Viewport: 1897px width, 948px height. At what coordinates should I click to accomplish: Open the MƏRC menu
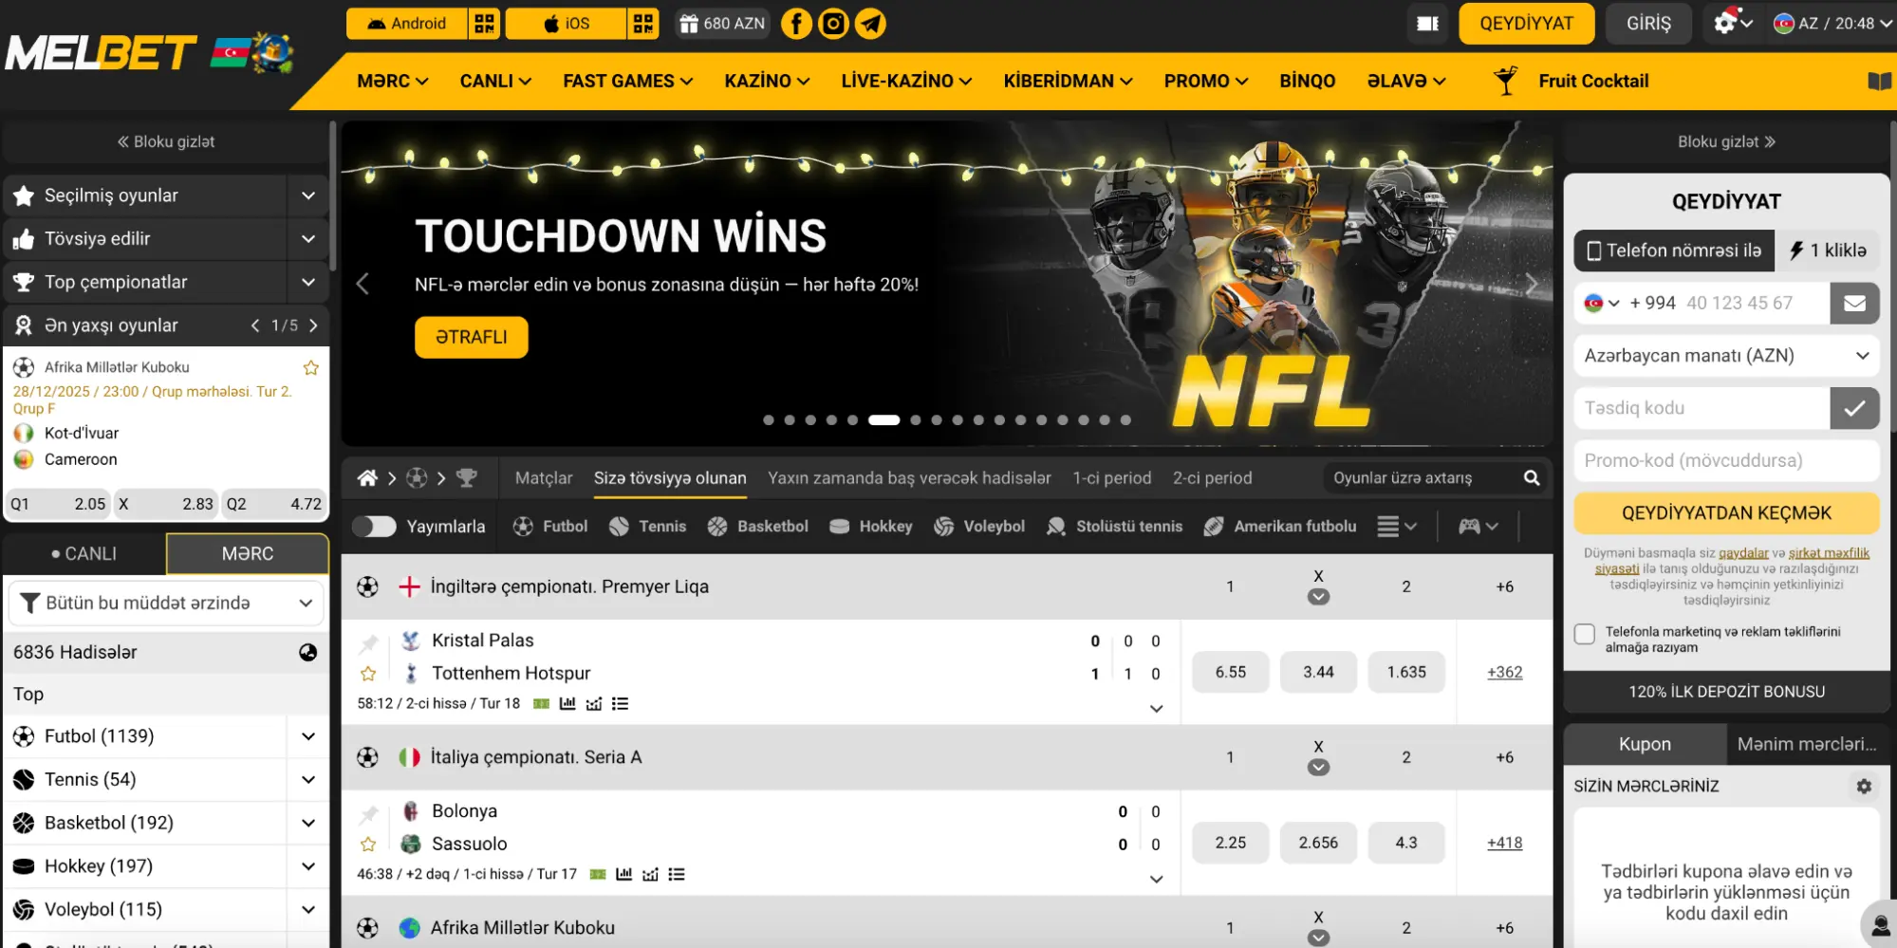(392, 82)
